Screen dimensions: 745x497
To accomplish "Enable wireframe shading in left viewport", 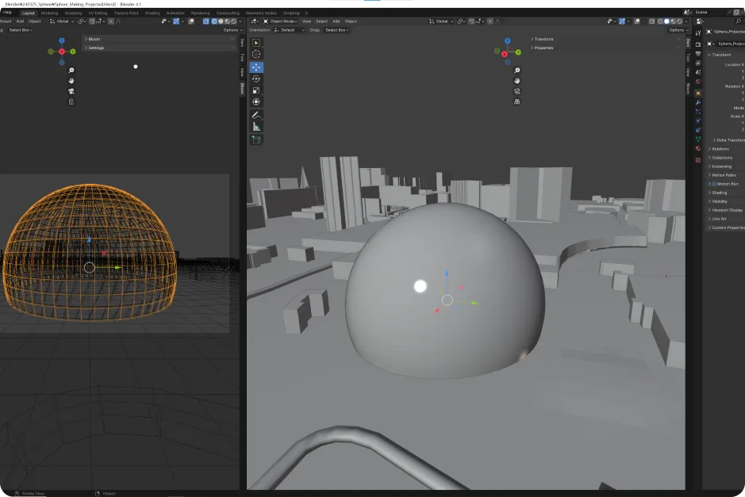I will pyautogui.click(x=214, y=21).
